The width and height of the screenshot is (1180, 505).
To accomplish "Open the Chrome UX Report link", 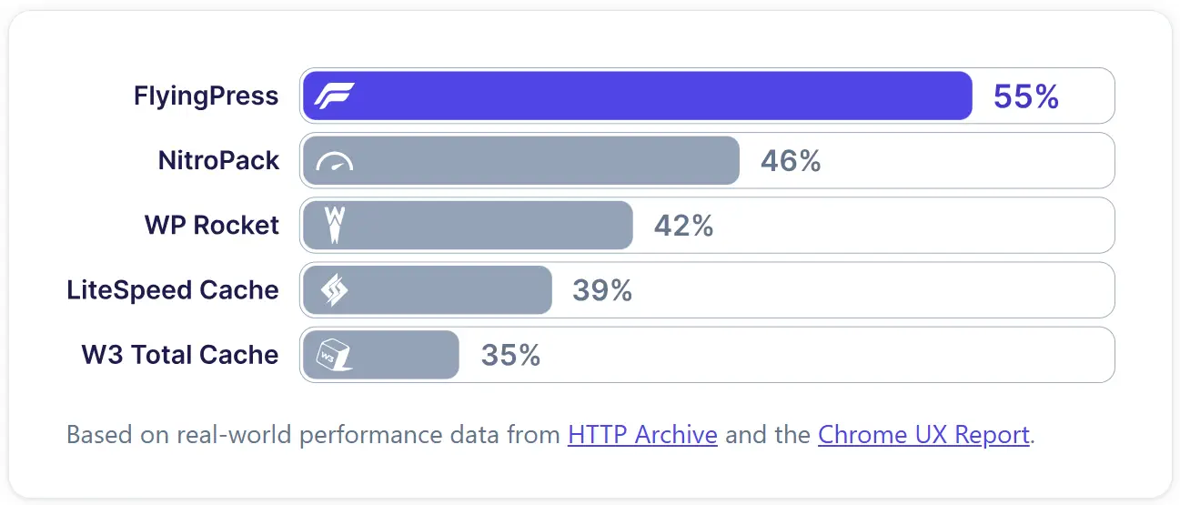I will pos(923,435).
